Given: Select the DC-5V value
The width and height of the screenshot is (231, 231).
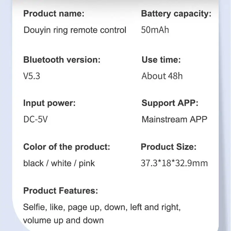Looking at the screenshot, I should tap(35, 119).
